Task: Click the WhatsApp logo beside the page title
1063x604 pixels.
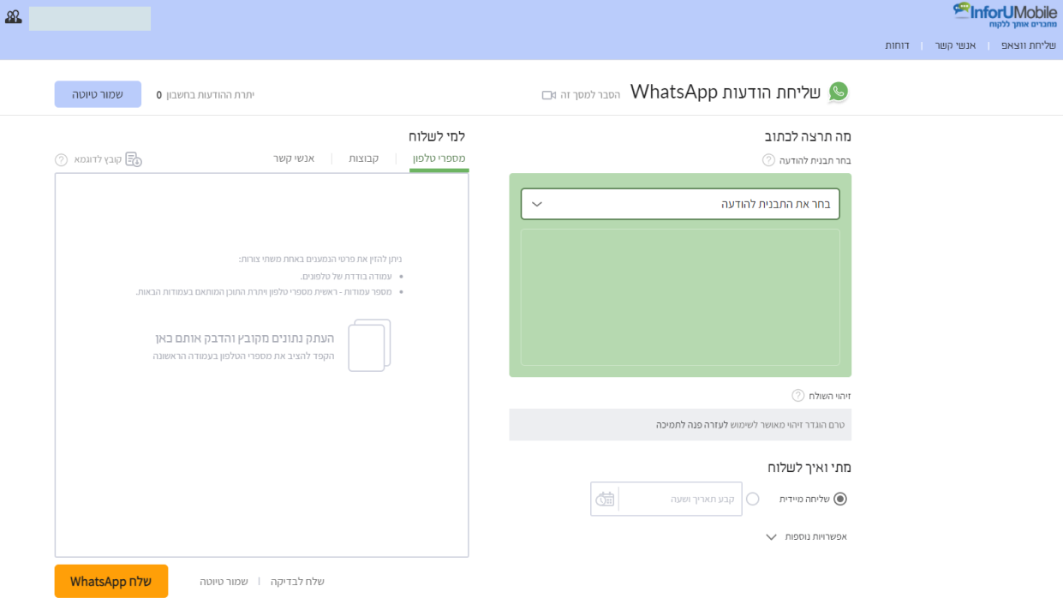Action: click(839, 92)
